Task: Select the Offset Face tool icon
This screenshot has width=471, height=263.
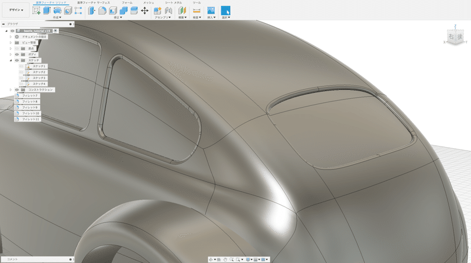Action: tap(134, 11)
